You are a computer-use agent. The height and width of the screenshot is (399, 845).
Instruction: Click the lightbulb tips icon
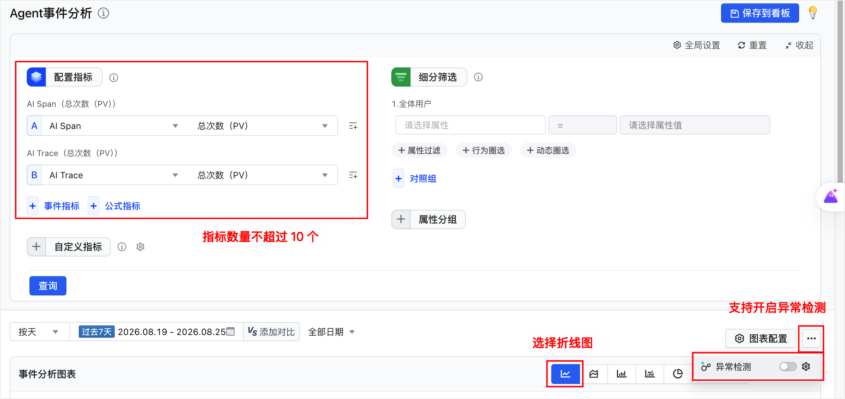click(813, 13)
